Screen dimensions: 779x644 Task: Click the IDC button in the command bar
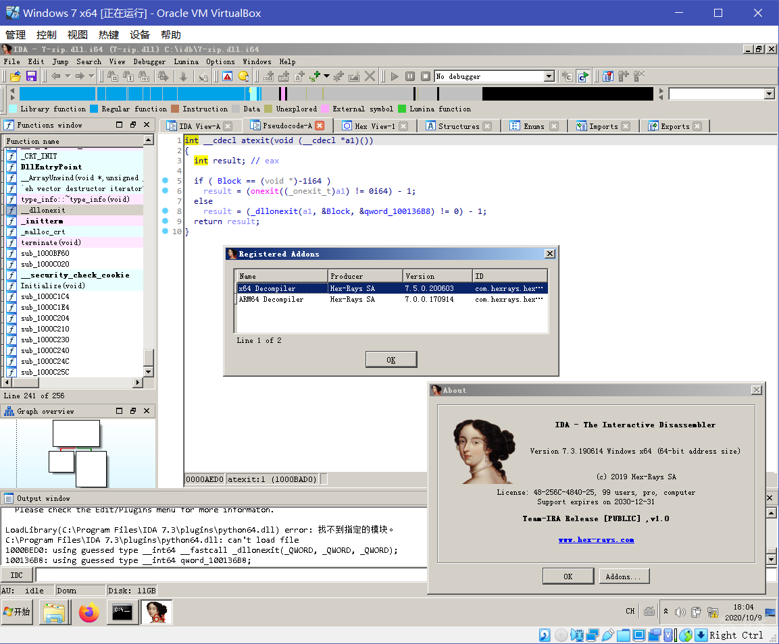pos(16,575)
